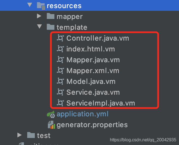
Task: Open the generator.properties file
Action: [x=92, y=125]
